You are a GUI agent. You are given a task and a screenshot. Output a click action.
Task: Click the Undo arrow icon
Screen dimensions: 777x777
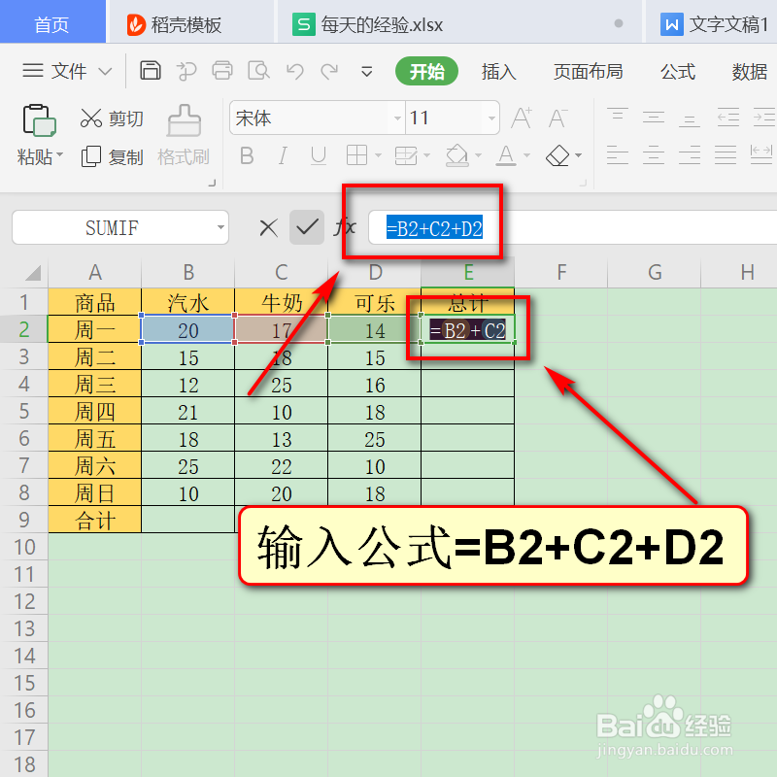tap(296, 71)
